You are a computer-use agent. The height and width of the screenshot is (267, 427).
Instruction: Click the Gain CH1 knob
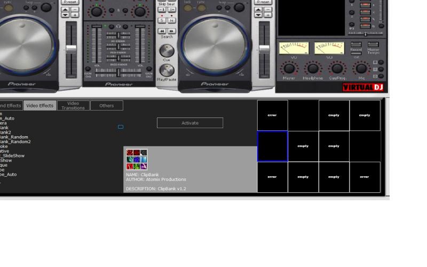point(88,69)
